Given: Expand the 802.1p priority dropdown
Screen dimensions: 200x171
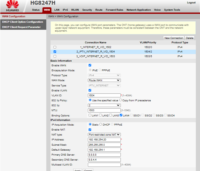Looking at the screenshot, I should pyautogui.click(x=104, y=105).
